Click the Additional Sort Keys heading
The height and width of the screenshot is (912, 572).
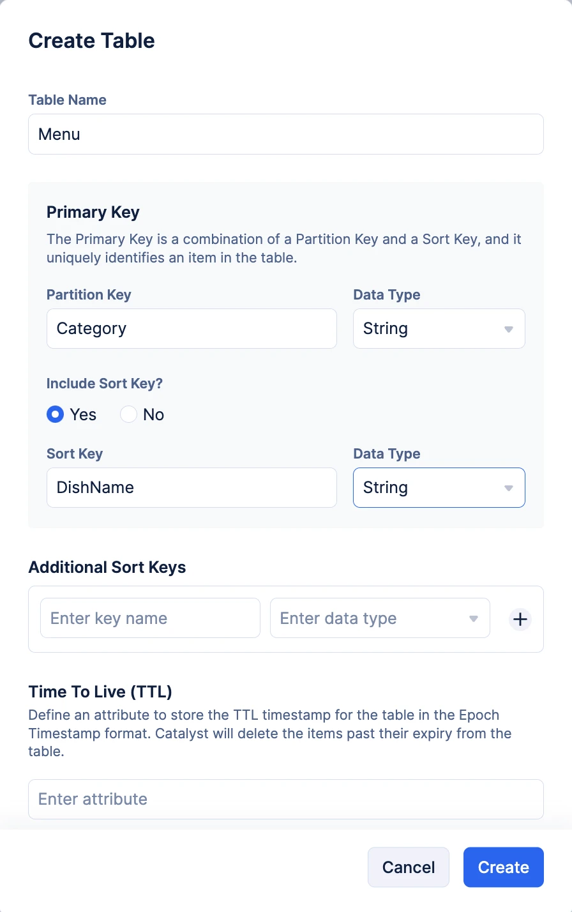click(x=107, y=567)
